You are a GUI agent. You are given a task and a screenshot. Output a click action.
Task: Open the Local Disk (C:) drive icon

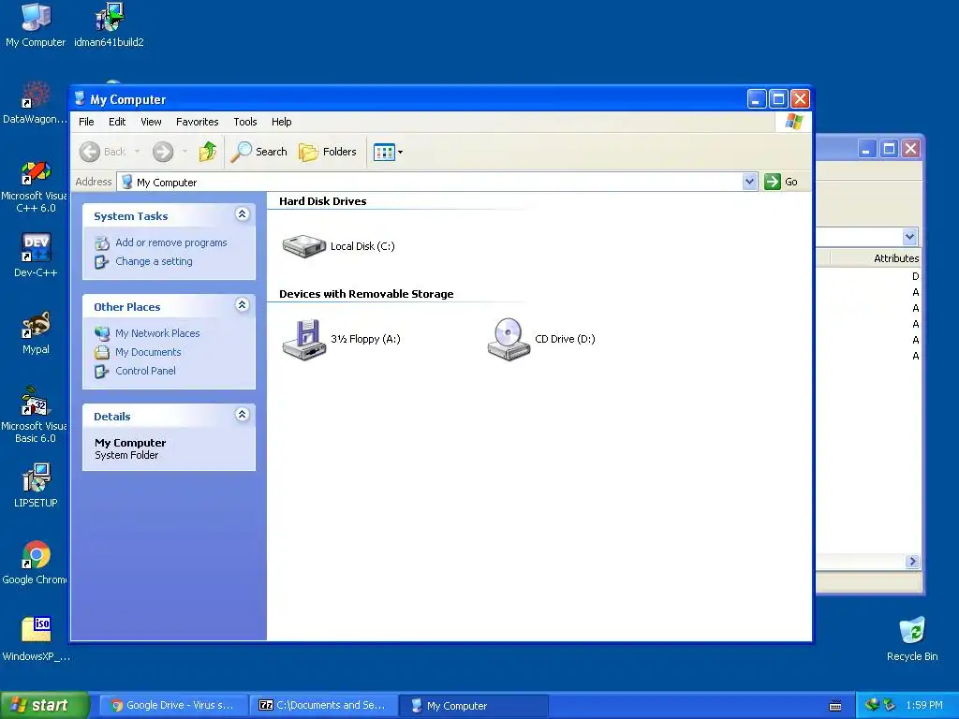coord(304,246)
